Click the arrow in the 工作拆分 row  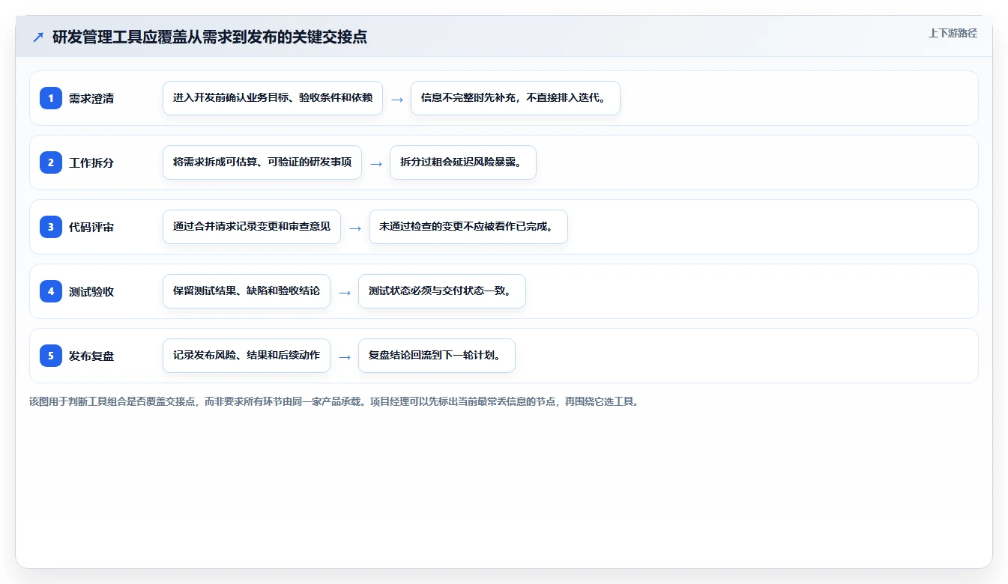376,163
